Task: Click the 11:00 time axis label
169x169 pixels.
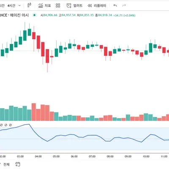Action: click(x=164, y=156)
